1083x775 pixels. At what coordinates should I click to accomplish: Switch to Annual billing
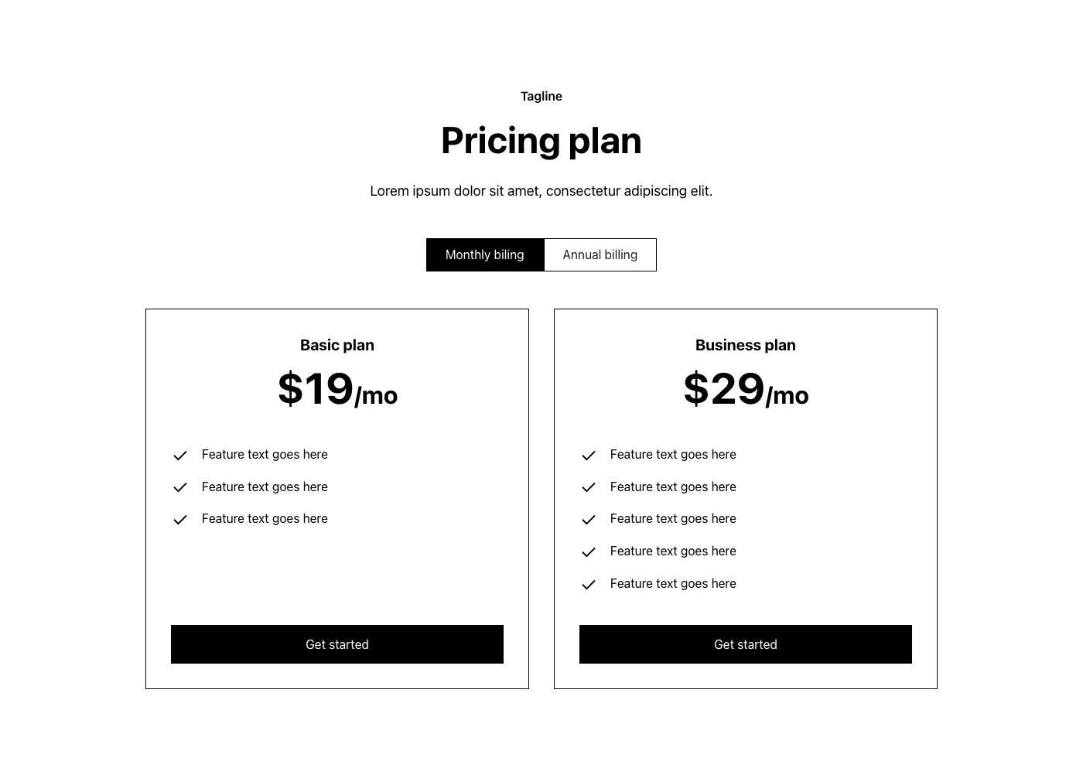tap(600, 255)
